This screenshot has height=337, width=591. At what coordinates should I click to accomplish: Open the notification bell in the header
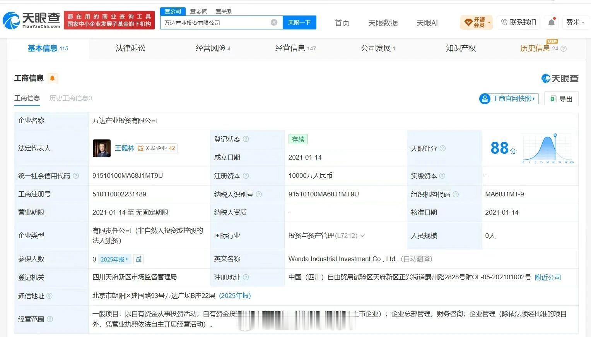(552, 22)
